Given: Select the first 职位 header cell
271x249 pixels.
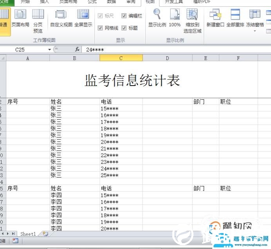Looking at the screenshot, I should coord(238,102).
